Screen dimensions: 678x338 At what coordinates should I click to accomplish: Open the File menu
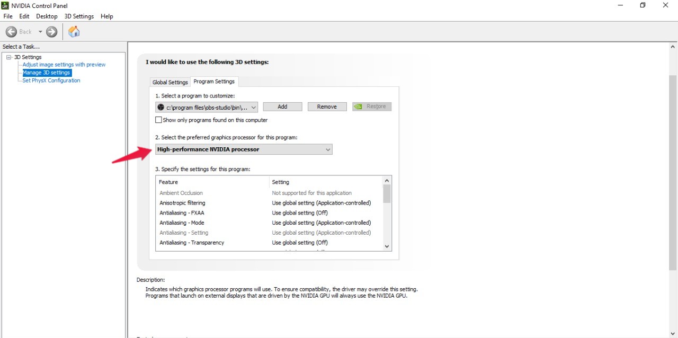coord(7,16)
